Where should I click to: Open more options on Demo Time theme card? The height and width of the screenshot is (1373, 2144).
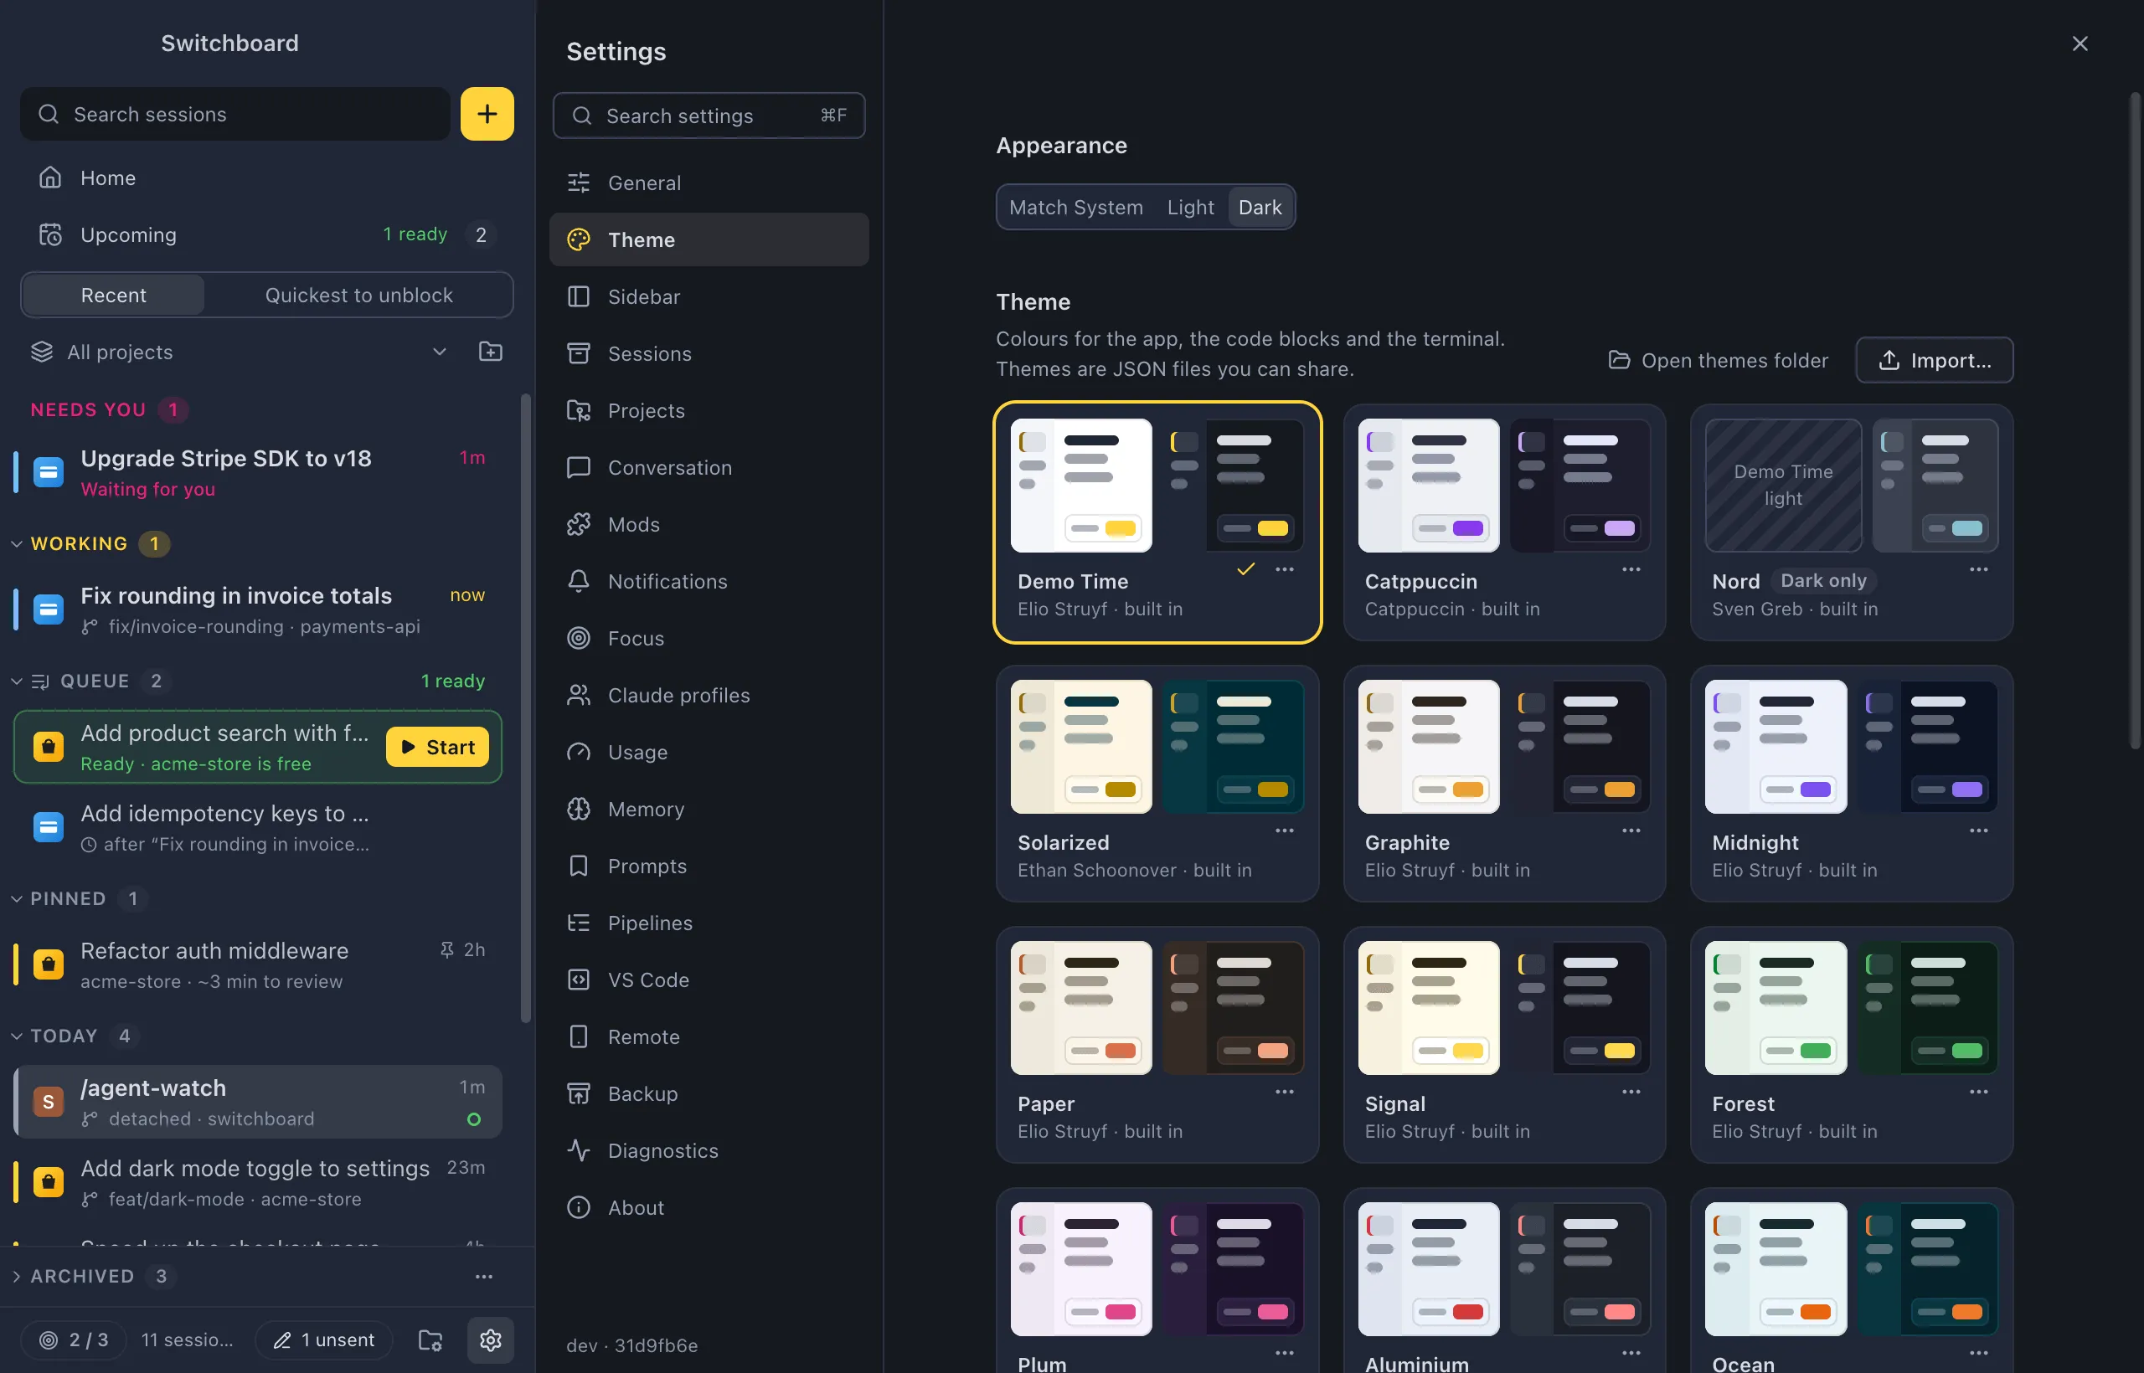(x=1284, y=568)
